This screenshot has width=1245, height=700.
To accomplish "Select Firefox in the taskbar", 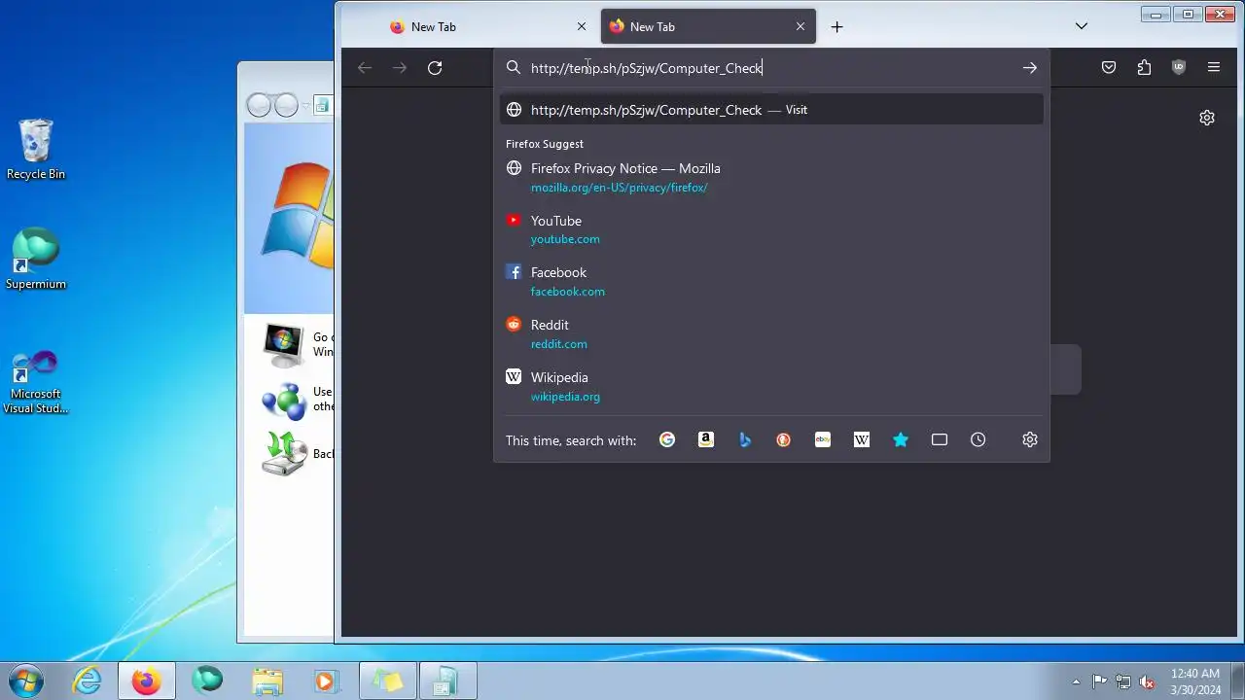I will pyautogui.click(x=147, y=681).
